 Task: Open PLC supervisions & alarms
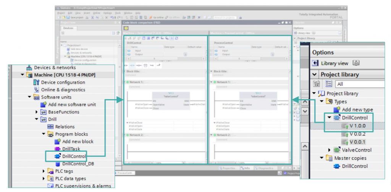click(x=83, y=186)
